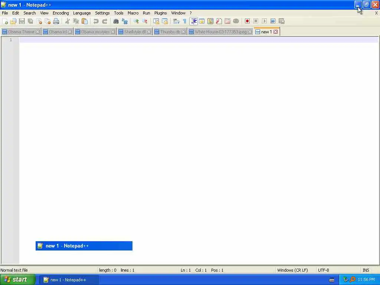Switch to the Obama.icl tab
The width and height of the screenshot is (380, 285).
click(58, 32)
